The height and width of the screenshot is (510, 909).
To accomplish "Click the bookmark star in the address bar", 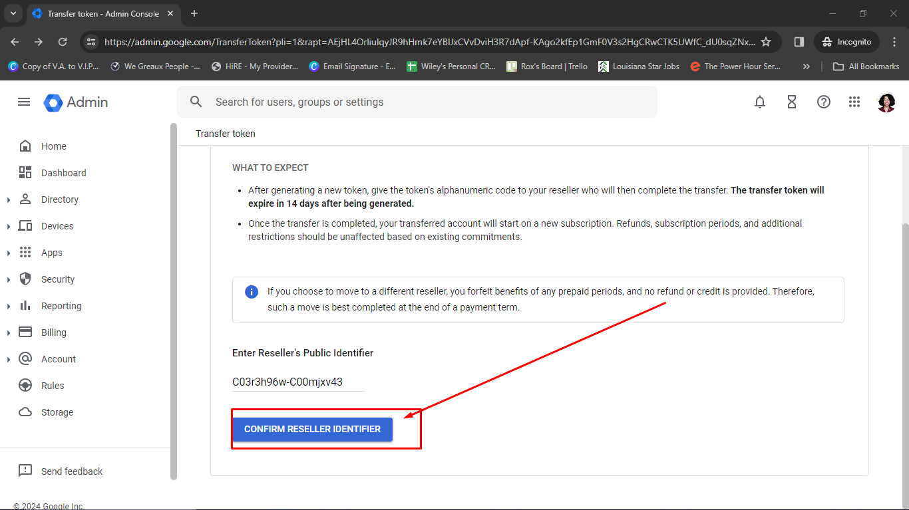I will point(766,41).
